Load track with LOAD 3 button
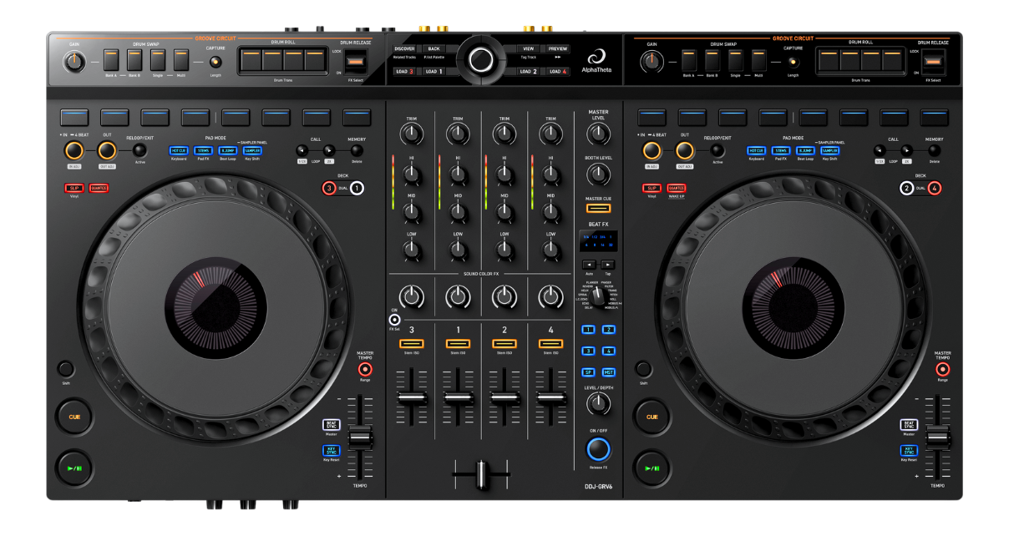 (404, 72)
